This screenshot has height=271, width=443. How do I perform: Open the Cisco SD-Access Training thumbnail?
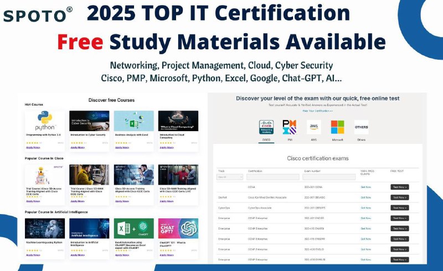click(x=134, y=175)
